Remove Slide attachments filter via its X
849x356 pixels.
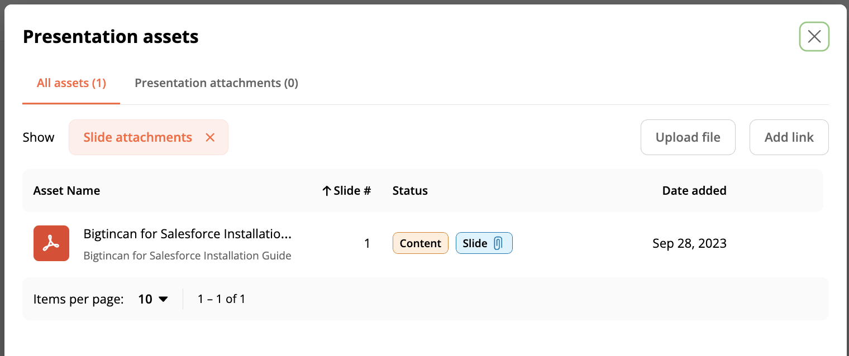[x=210, y=137]
